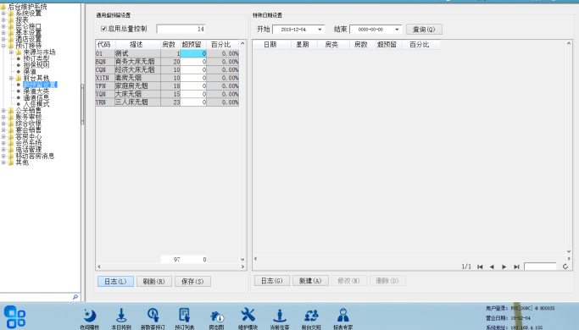Open the 开始 start date dropdown
Viewport: 579px width, 330px height.
pos(320,29)
